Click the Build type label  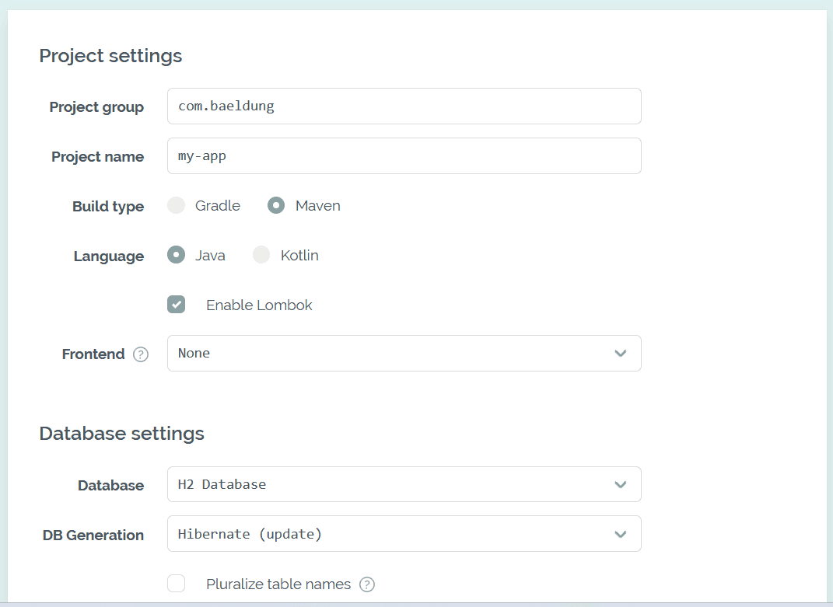(108, 207)
